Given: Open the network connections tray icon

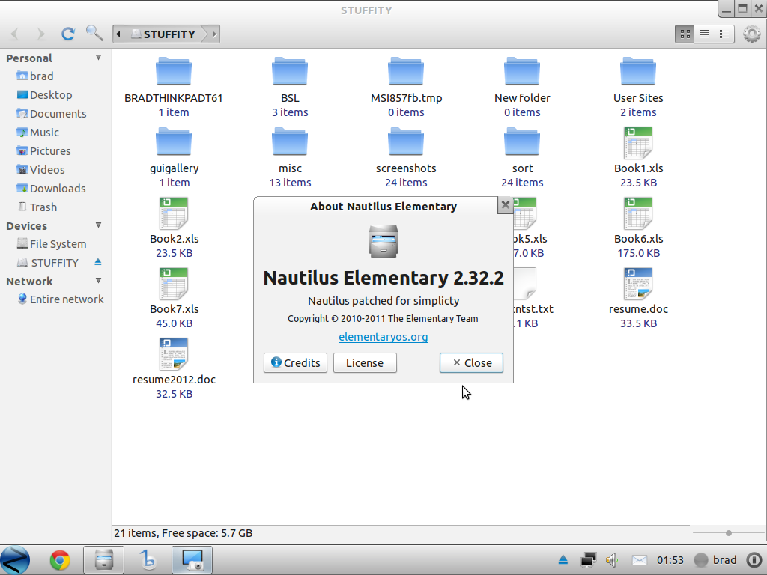Looking at the screenshot, I should pos(588,560).
